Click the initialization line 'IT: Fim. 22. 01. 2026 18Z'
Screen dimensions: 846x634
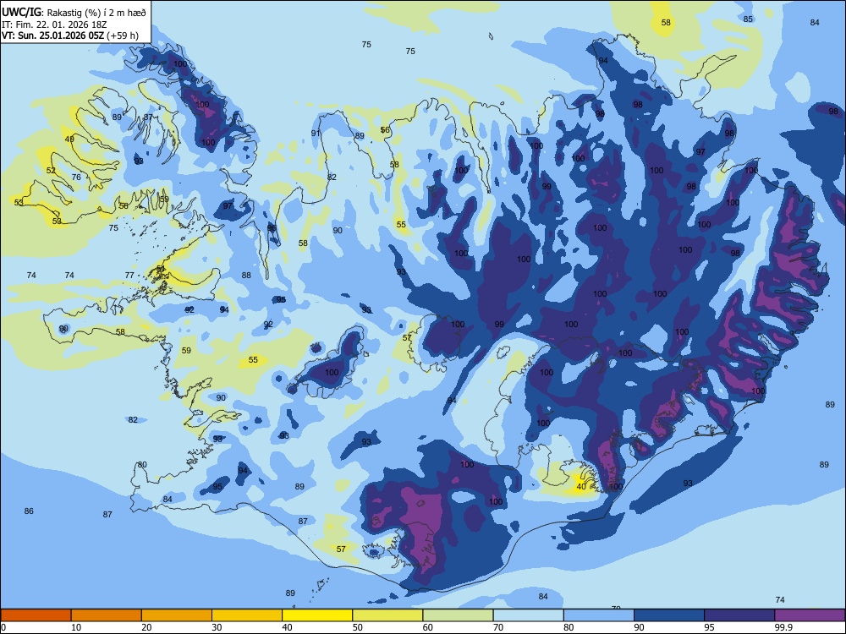(x=53, y=25)
